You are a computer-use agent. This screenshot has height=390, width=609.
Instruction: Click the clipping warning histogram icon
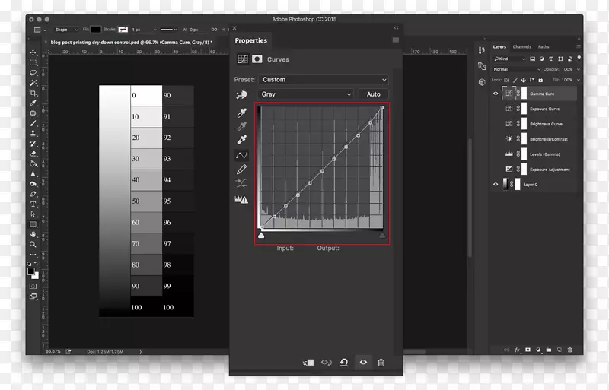click(x=241, y=199)
